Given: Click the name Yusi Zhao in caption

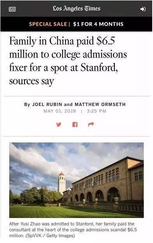Looking at the screenshot, I should (x=31, y=224).
